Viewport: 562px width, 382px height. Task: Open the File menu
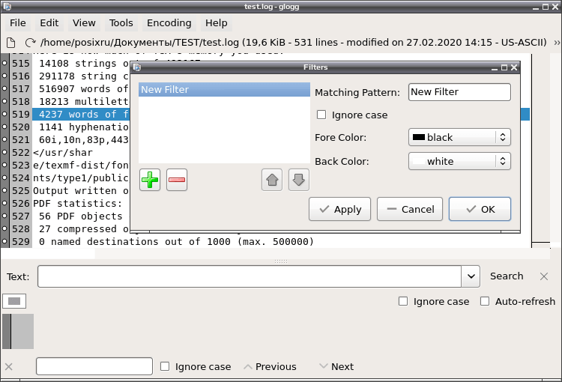(17, 23)
